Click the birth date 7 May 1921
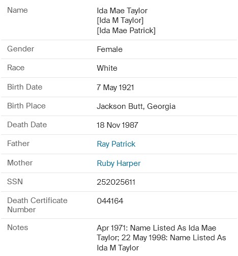 click(115, 88)
